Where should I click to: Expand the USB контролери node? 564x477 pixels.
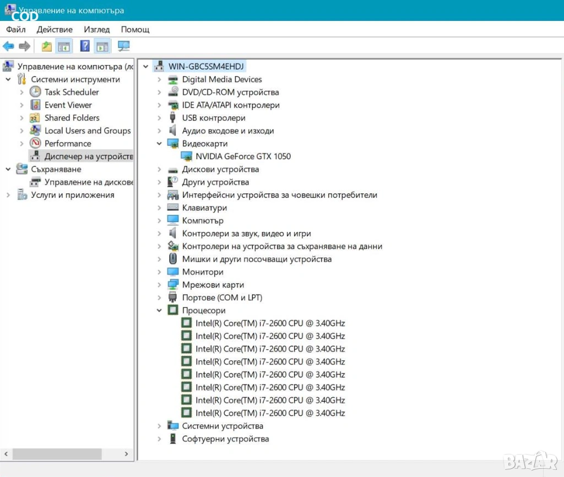(159, 118)
